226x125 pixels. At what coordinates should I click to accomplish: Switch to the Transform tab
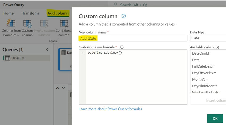[x=31, y=13]
